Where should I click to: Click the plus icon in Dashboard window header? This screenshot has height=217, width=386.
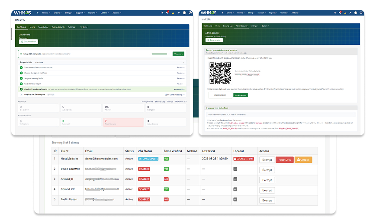tap(38, 13)
